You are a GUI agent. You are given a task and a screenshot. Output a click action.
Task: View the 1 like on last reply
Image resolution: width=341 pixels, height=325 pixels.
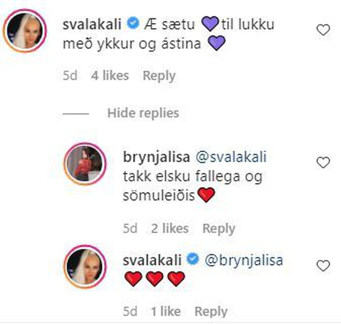pos(166,311)
